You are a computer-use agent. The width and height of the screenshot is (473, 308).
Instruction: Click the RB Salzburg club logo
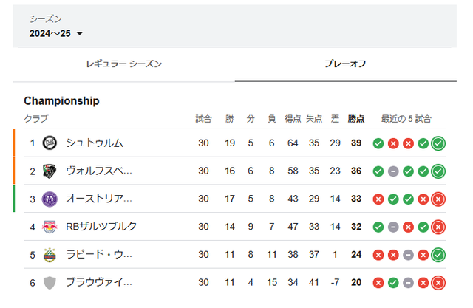[x=50, y=227]
